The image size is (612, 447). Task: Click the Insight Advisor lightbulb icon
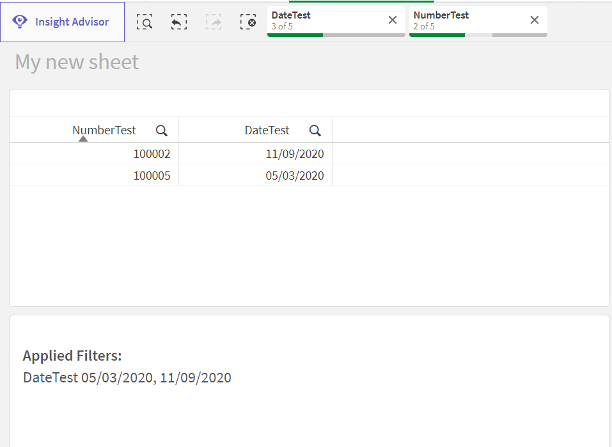pyautogui.click(x=19, y=21)
